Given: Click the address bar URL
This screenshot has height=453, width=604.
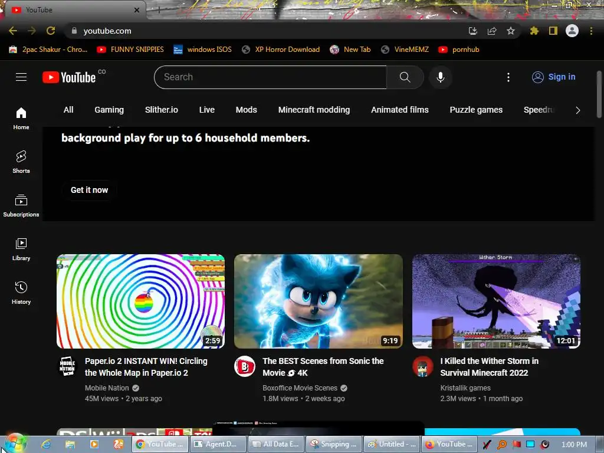Looking at the screenshot, I should pos(107,31).
